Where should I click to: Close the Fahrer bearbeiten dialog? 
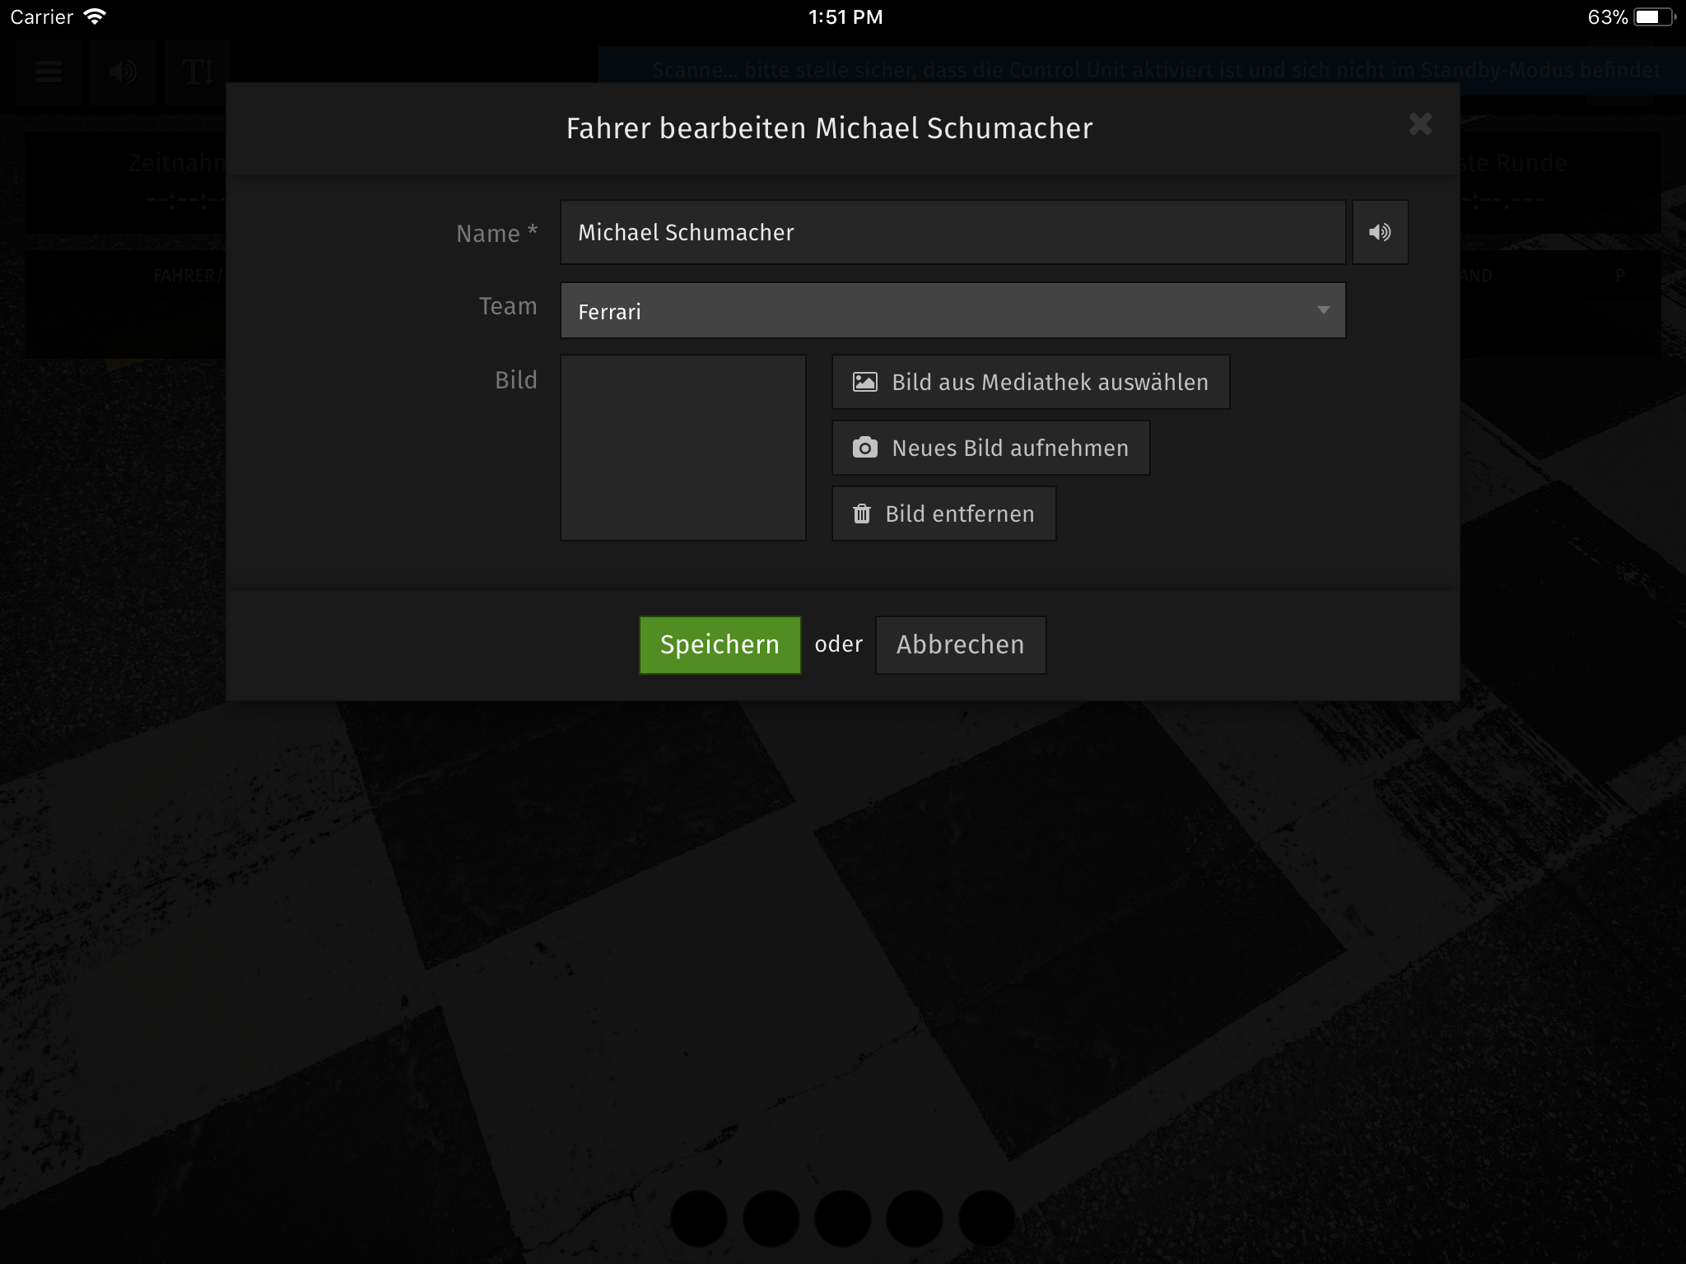pos(1420,124)
